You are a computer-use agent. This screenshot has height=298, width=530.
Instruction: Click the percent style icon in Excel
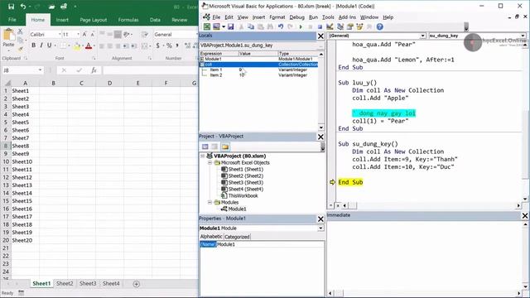pyautogui.click(x=169, y=46)
